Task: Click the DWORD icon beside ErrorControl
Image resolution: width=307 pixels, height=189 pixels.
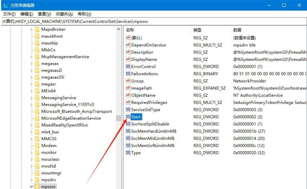Action: pos(128,66)
